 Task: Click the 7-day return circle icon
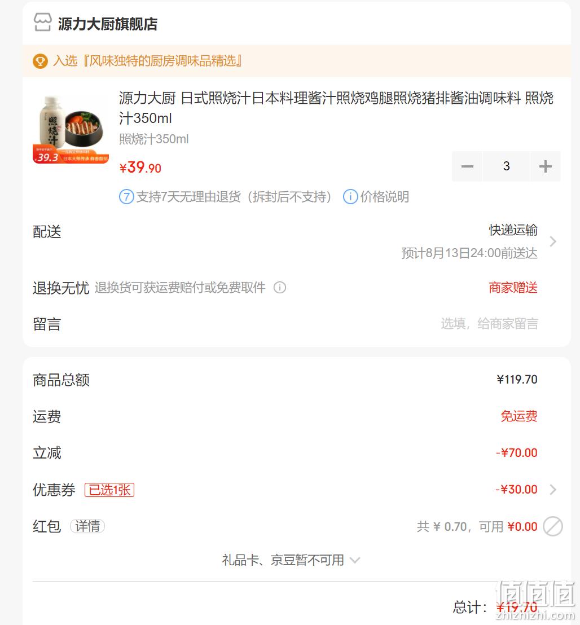tap(126, 197)
